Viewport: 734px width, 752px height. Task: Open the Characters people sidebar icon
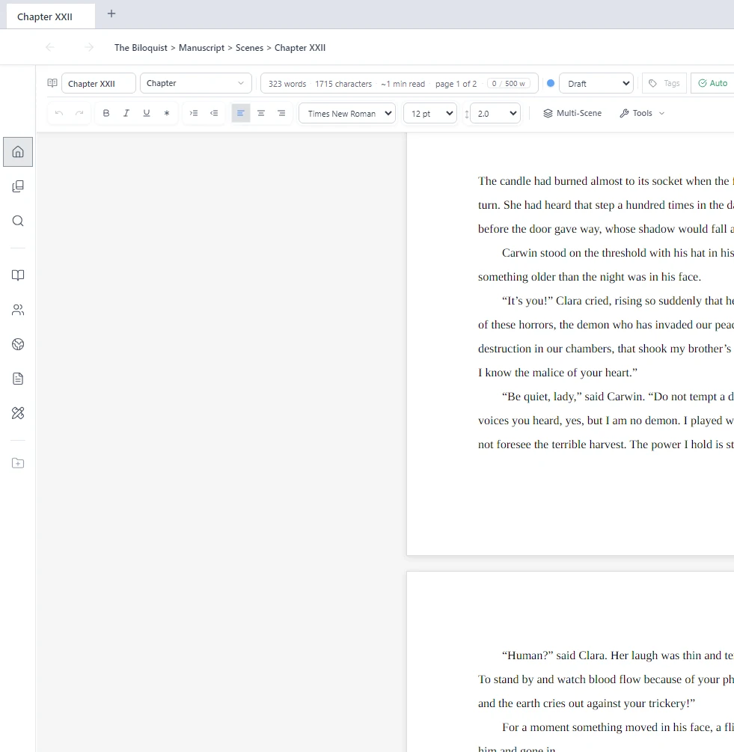[18, 310]
